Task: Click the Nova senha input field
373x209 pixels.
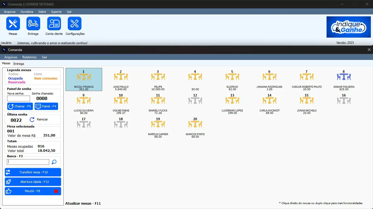Action: point(18,98)
